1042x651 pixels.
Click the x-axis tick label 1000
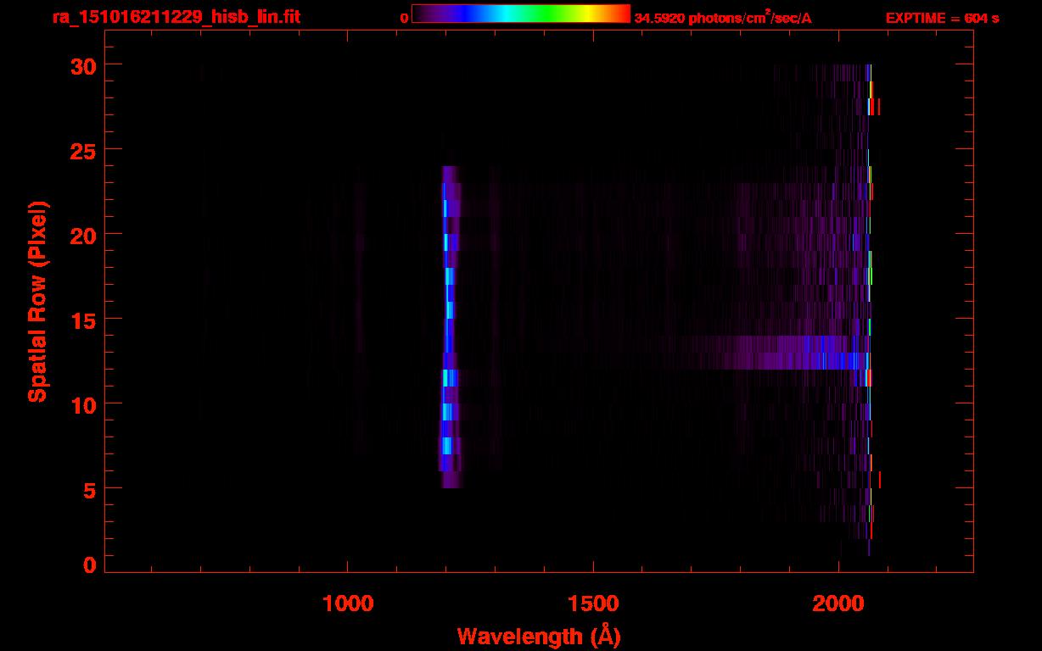[x=348, y=604]
